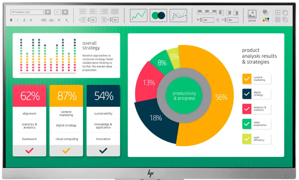
Task: Apply italic formatting
Action: click(17, 20)
